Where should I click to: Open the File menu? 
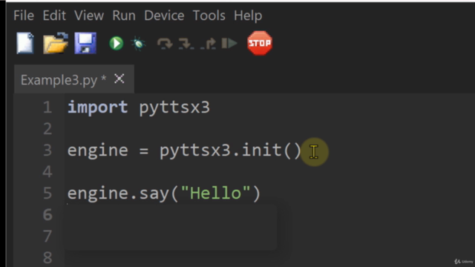pyautogui.click(x=24, y=16)
